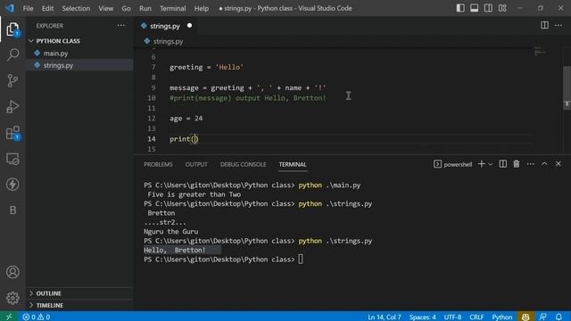Click the terminal prompt input cursor
This screenshot has height=321, width=571.
(x=301, y=259)
